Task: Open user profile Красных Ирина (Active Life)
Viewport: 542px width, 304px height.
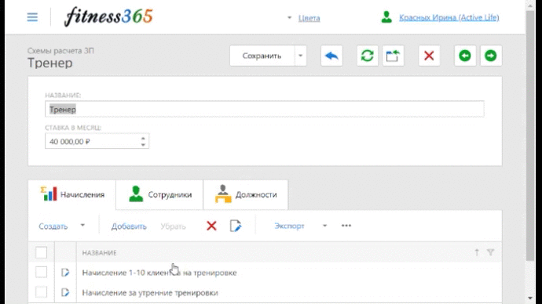Action: pos(449,17)
